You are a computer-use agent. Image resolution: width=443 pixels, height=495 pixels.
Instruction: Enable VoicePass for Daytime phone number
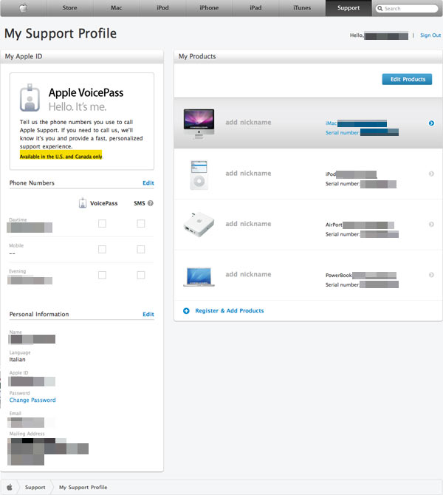coord(102,224)
